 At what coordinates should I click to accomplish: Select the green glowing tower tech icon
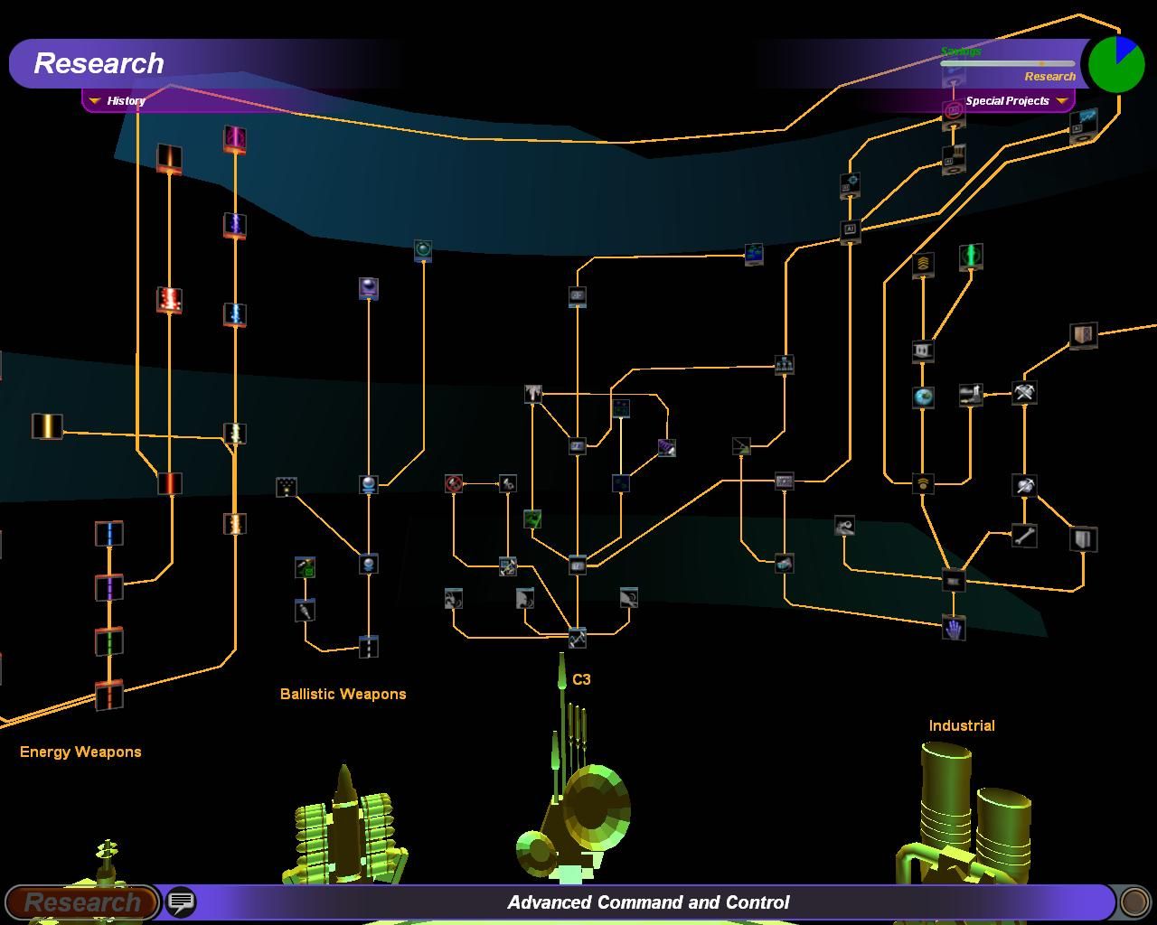[971, 257]
